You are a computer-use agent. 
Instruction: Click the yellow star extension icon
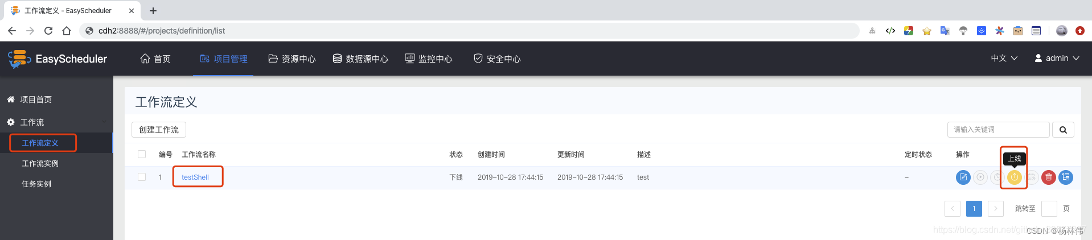pyautogui.click(x=927, y=31)
